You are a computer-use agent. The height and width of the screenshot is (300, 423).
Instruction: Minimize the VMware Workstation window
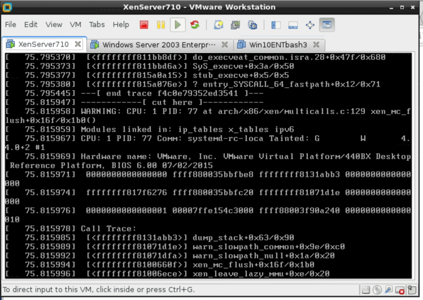[x=391, y=7]
